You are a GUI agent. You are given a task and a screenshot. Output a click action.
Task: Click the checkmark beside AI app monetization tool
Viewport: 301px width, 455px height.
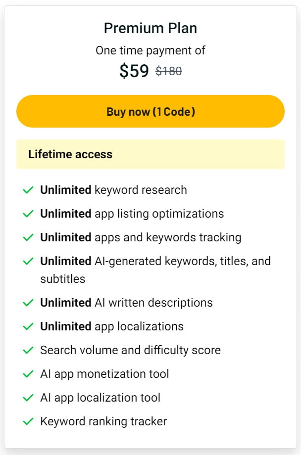[x=28, y=374]
